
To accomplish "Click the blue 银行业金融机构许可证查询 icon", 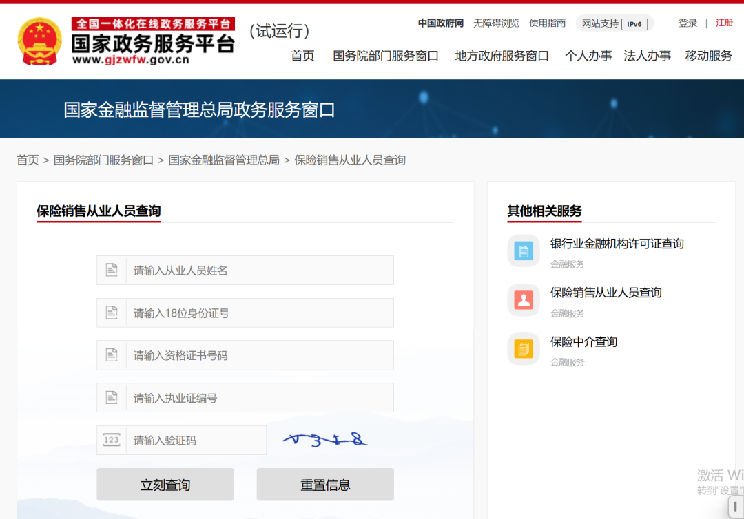I will point(524,251).
